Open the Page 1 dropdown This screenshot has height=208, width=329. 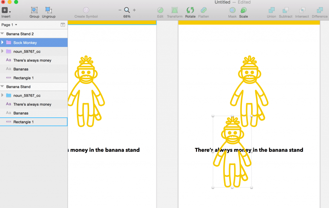(x=10, y=25)
